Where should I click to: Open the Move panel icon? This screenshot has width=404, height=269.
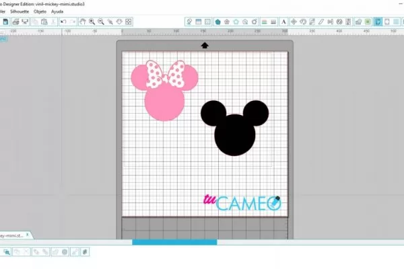pyautogui.click(x=294, y=22)
